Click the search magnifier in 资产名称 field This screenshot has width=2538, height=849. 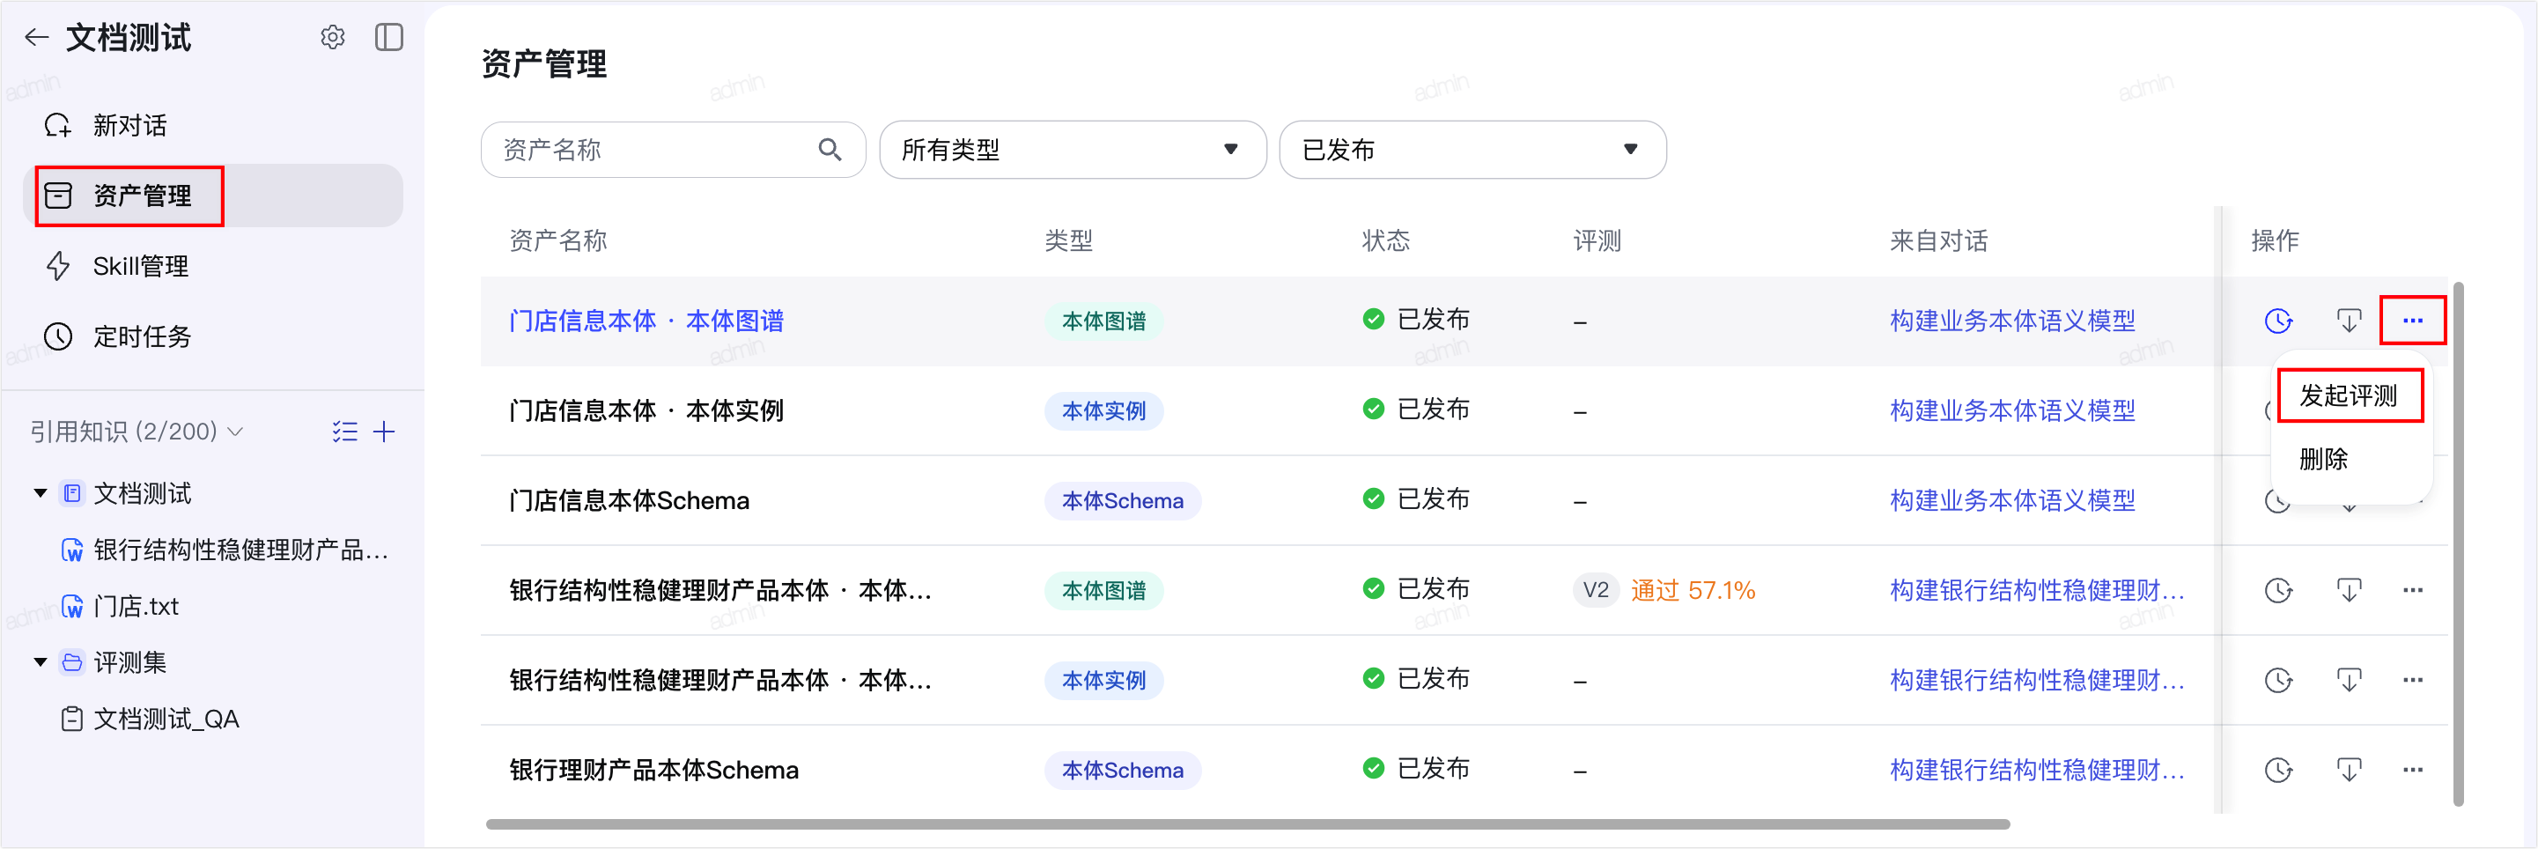pyautogui.click(x=830, y=150)
